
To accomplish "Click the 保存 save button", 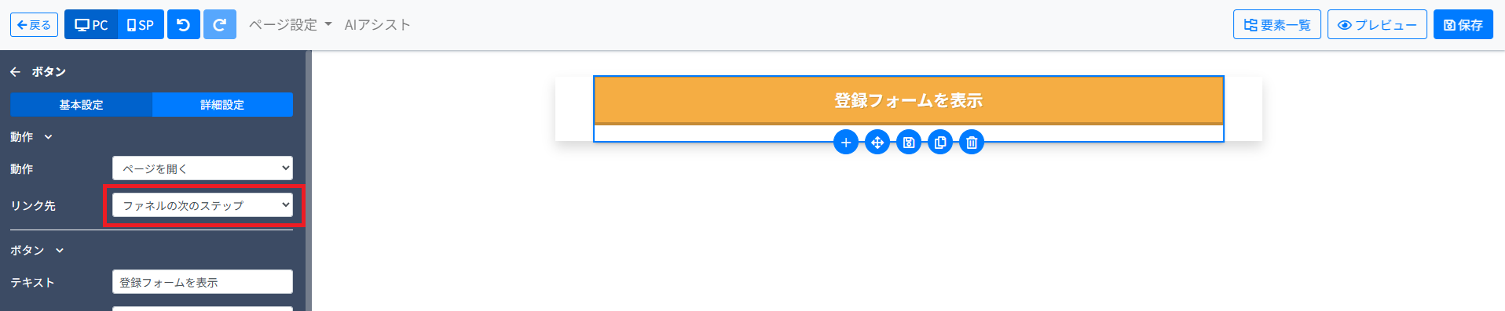I will point(1463,25).
